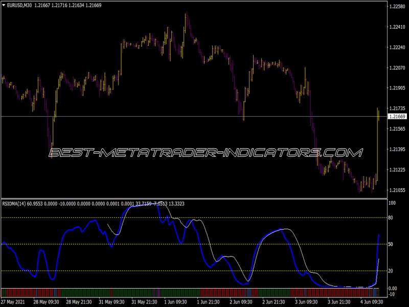Click the 31 May 09:30 time label
Viewport: 409px width, 307px height.
(111, 302)
